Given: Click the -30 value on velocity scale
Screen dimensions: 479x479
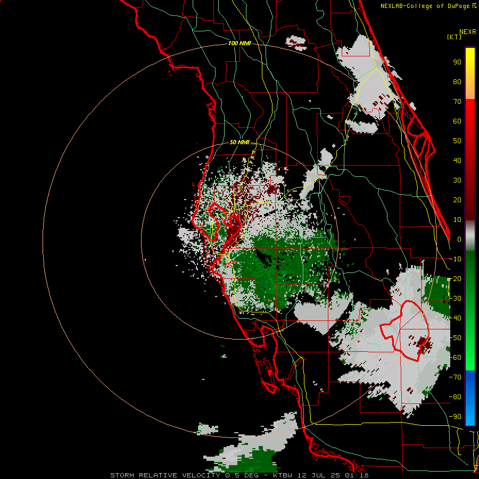Looking at the screenshot, I should tap(455, 299).
